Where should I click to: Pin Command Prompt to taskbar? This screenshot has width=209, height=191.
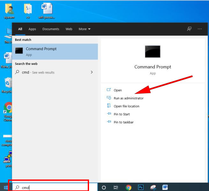pos(123,122)
